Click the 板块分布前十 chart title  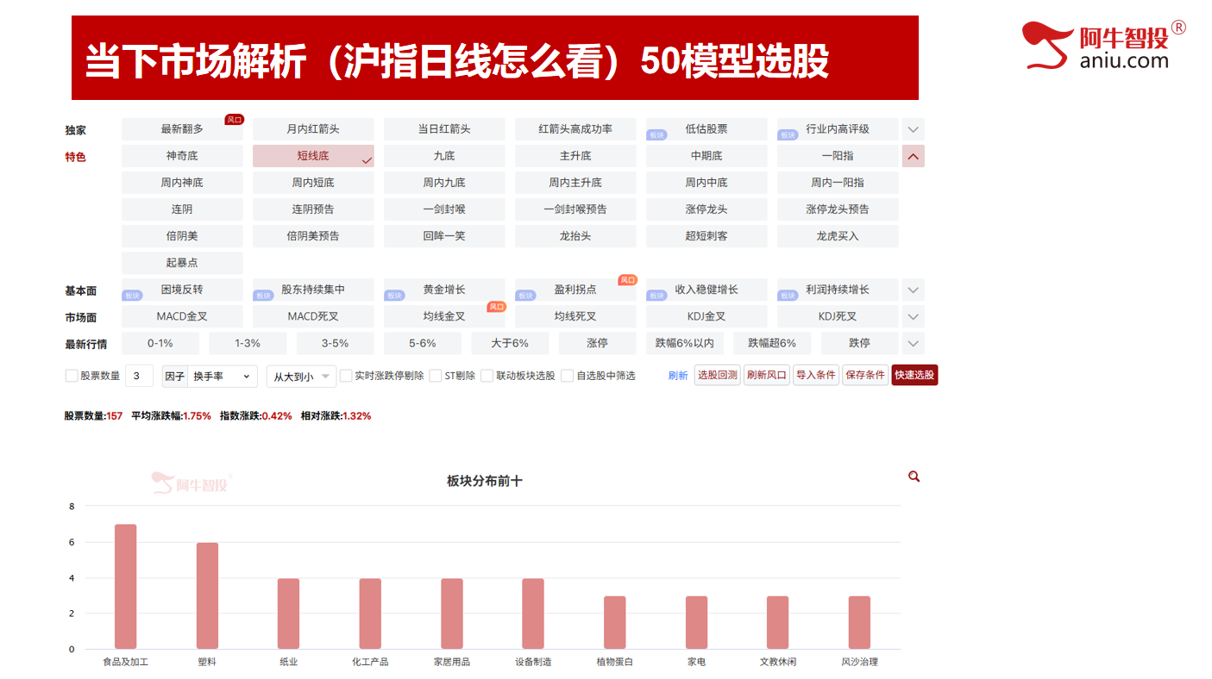pyautogui.click(x=484, y=481)
